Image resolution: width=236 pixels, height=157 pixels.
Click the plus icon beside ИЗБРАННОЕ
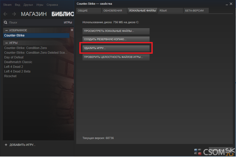pyautogui.click(x=72, y=30)
